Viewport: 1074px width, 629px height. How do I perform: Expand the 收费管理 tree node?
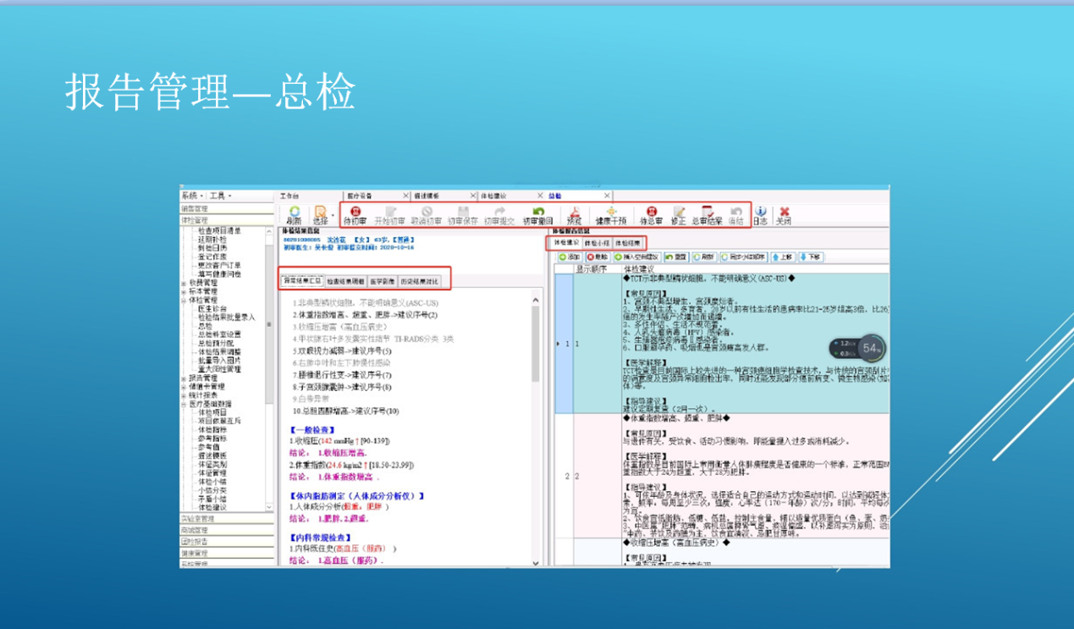[x=184, y=283]
